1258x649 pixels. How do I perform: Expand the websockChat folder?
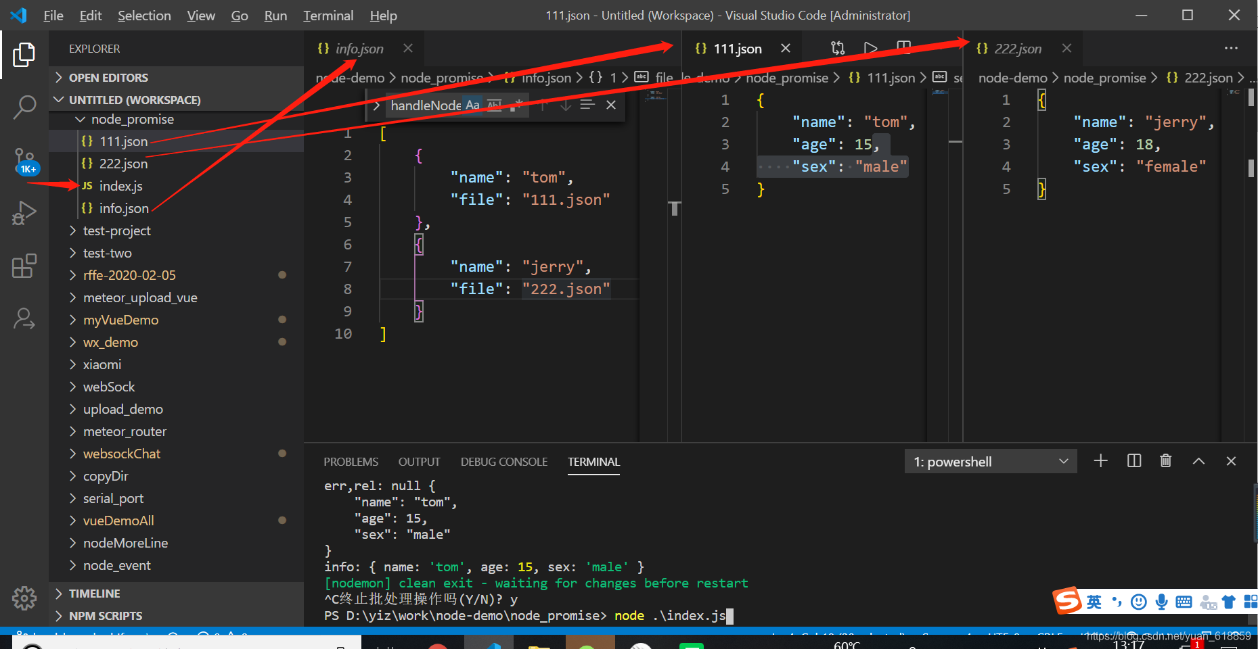(x=177, y=454)
